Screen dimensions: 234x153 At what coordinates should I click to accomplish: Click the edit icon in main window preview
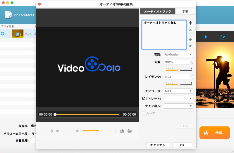click(223, 37)
